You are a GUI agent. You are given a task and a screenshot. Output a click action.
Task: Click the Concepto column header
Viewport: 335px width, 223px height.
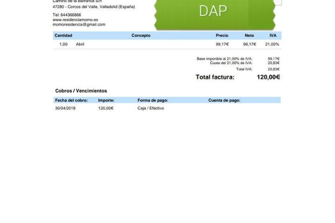click(x=141, y=36)
